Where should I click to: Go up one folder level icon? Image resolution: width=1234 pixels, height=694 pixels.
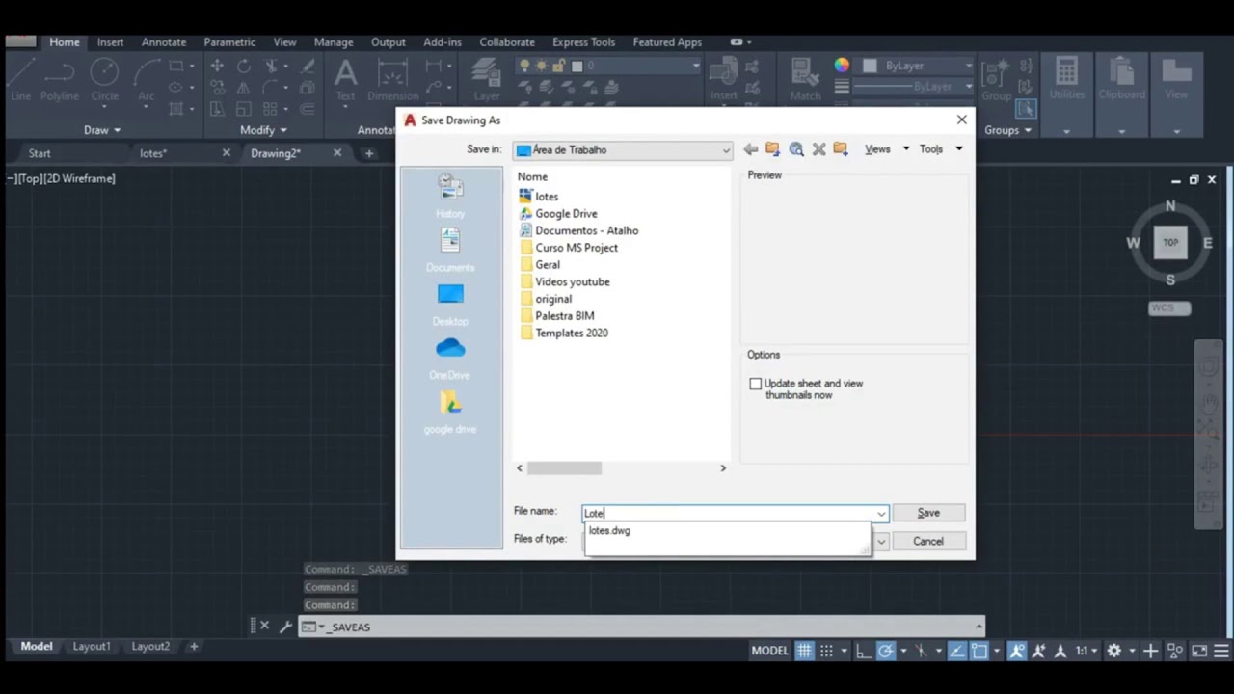tap(772, 149)
